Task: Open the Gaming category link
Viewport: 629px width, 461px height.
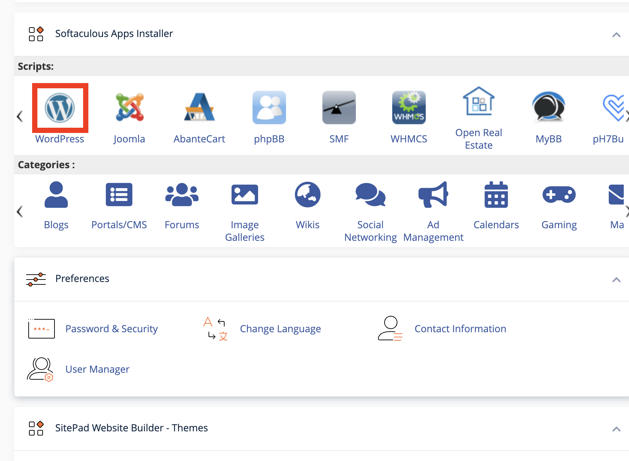Action: pos(559,225)
